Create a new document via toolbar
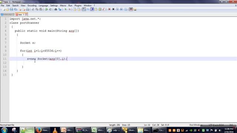The image size is (237, 133). point(4,9)
